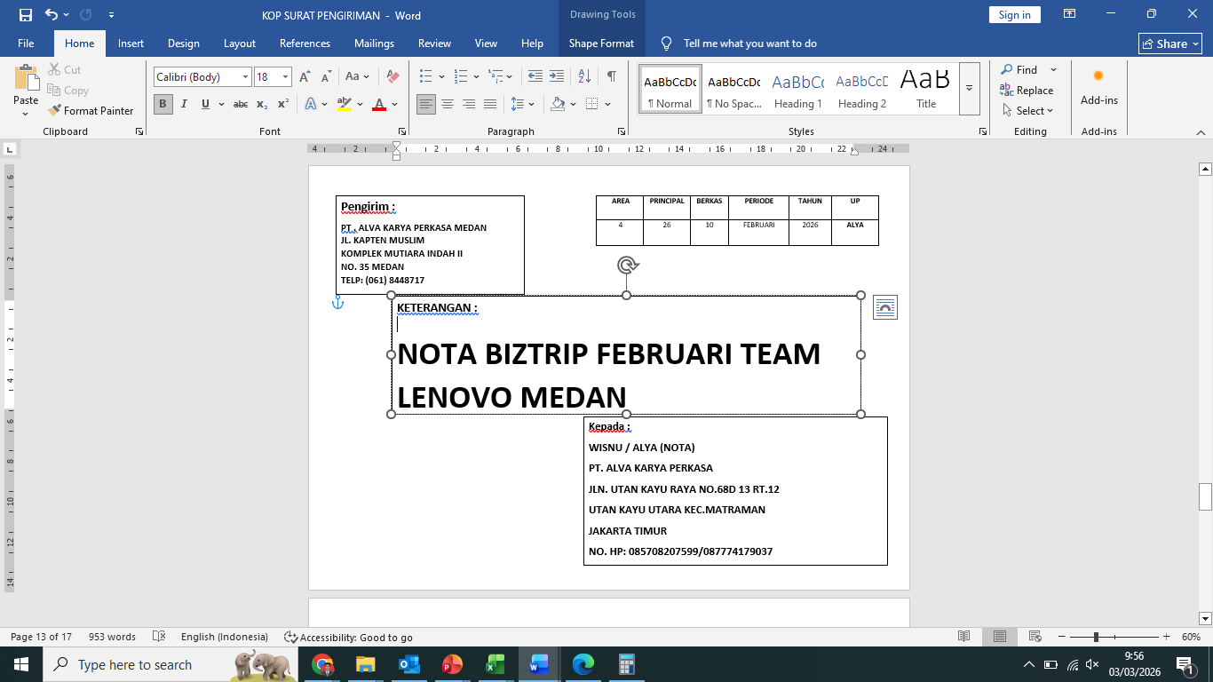
Task: Justify paragraph text
Action: point(490,104)
